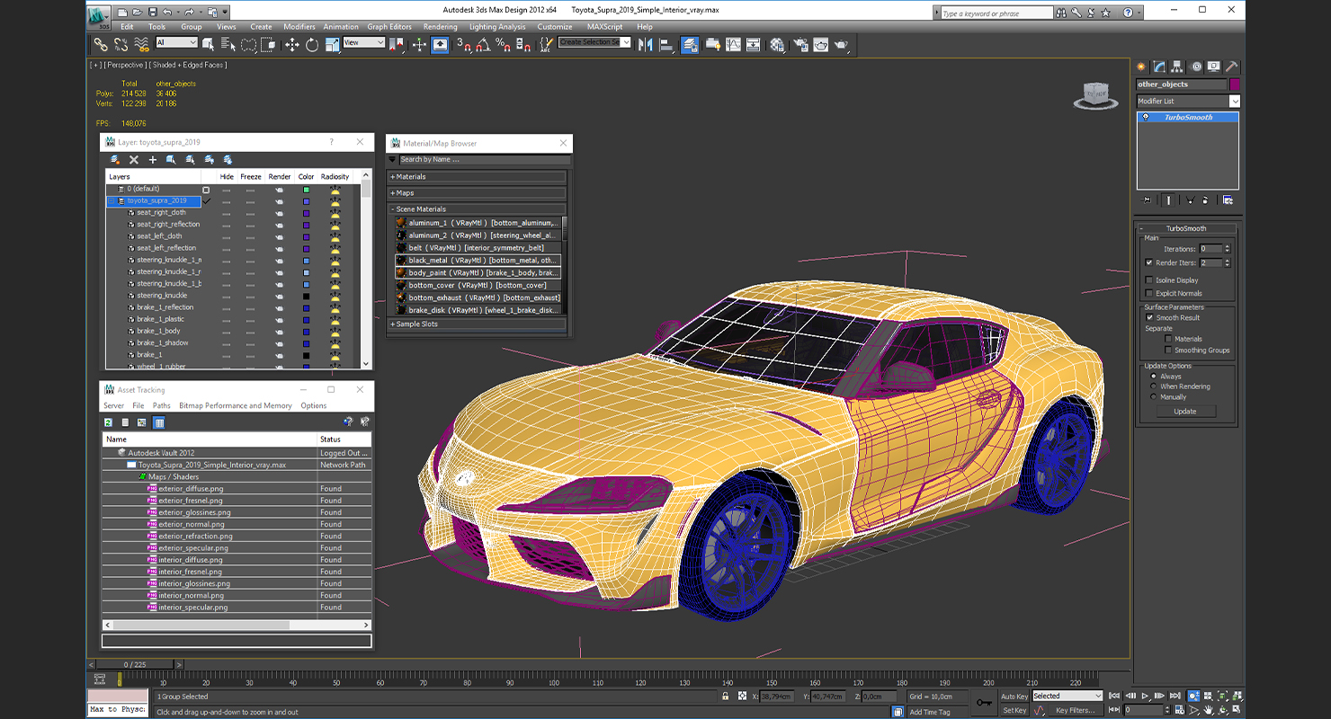Delete highlighted layer with X icon
This screenshot has width=1331, height=719.
[134, 160]
